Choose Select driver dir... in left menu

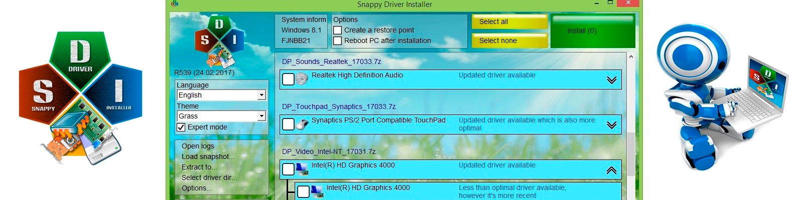point(209,177)
